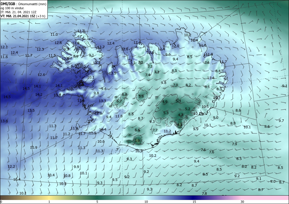Click the map value 4.7
This screenshot has width=289, height=204.
181,115
